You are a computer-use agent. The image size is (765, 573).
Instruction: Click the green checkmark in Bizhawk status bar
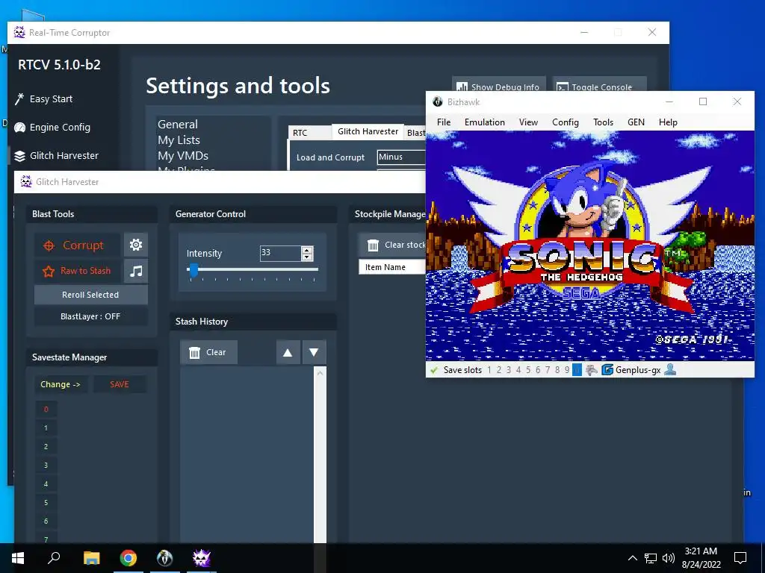(434, 370)
